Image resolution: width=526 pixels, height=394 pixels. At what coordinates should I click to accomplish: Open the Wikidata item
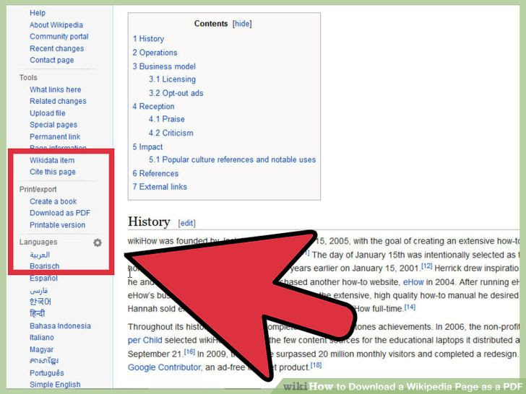(x=52, y=160)
